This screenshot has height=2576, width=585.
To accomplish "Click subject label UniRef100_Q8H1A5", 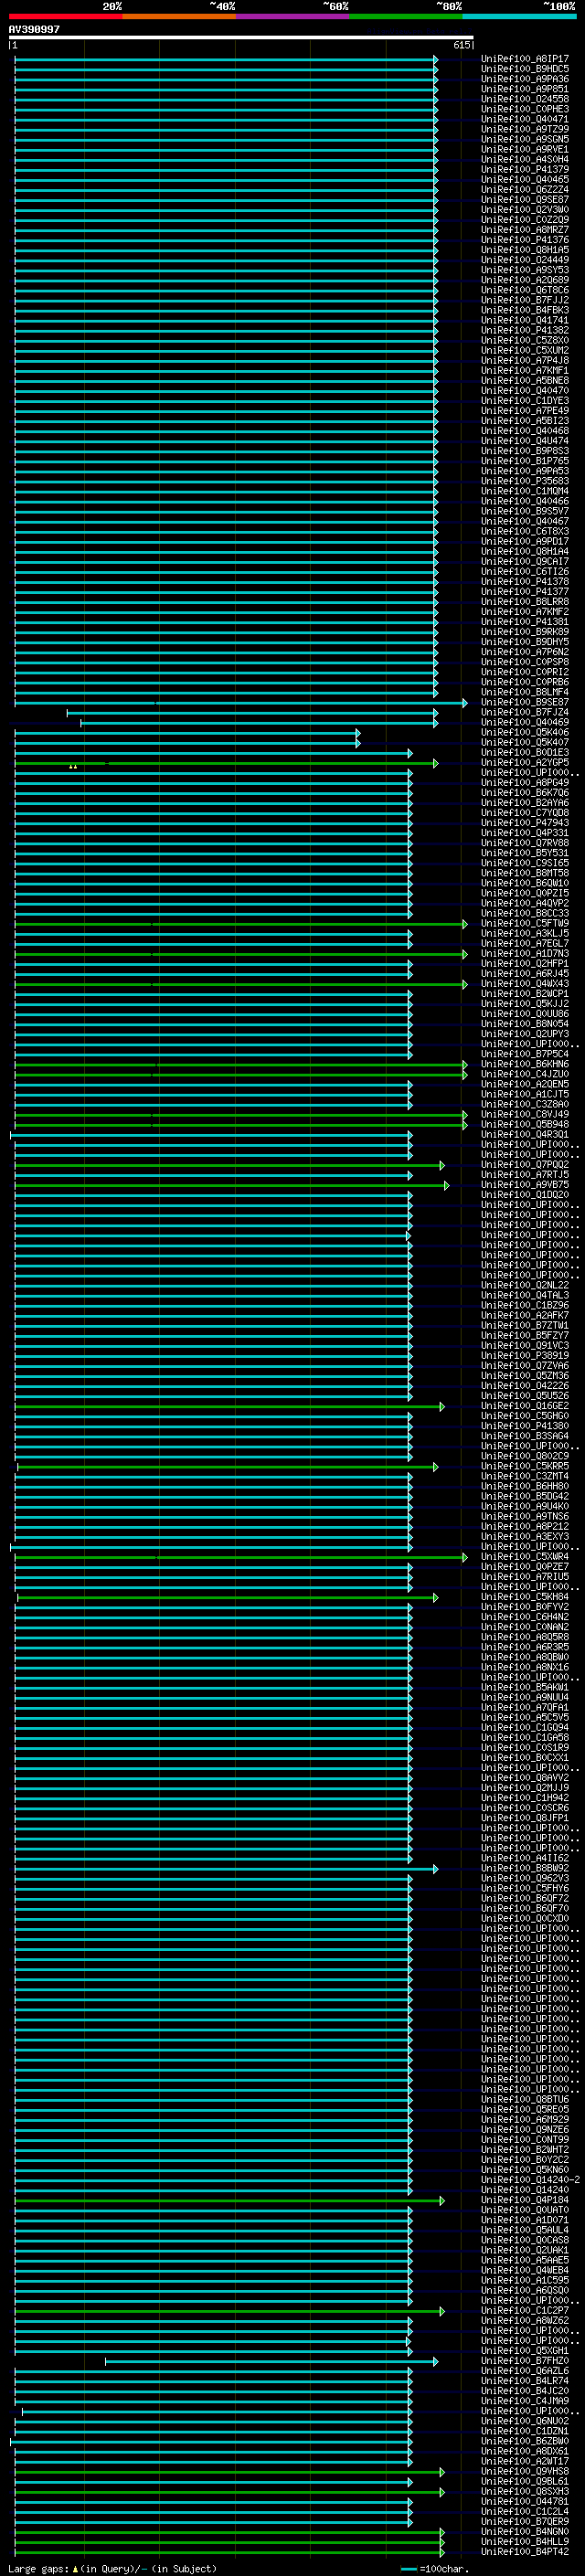I will [525, 250].
